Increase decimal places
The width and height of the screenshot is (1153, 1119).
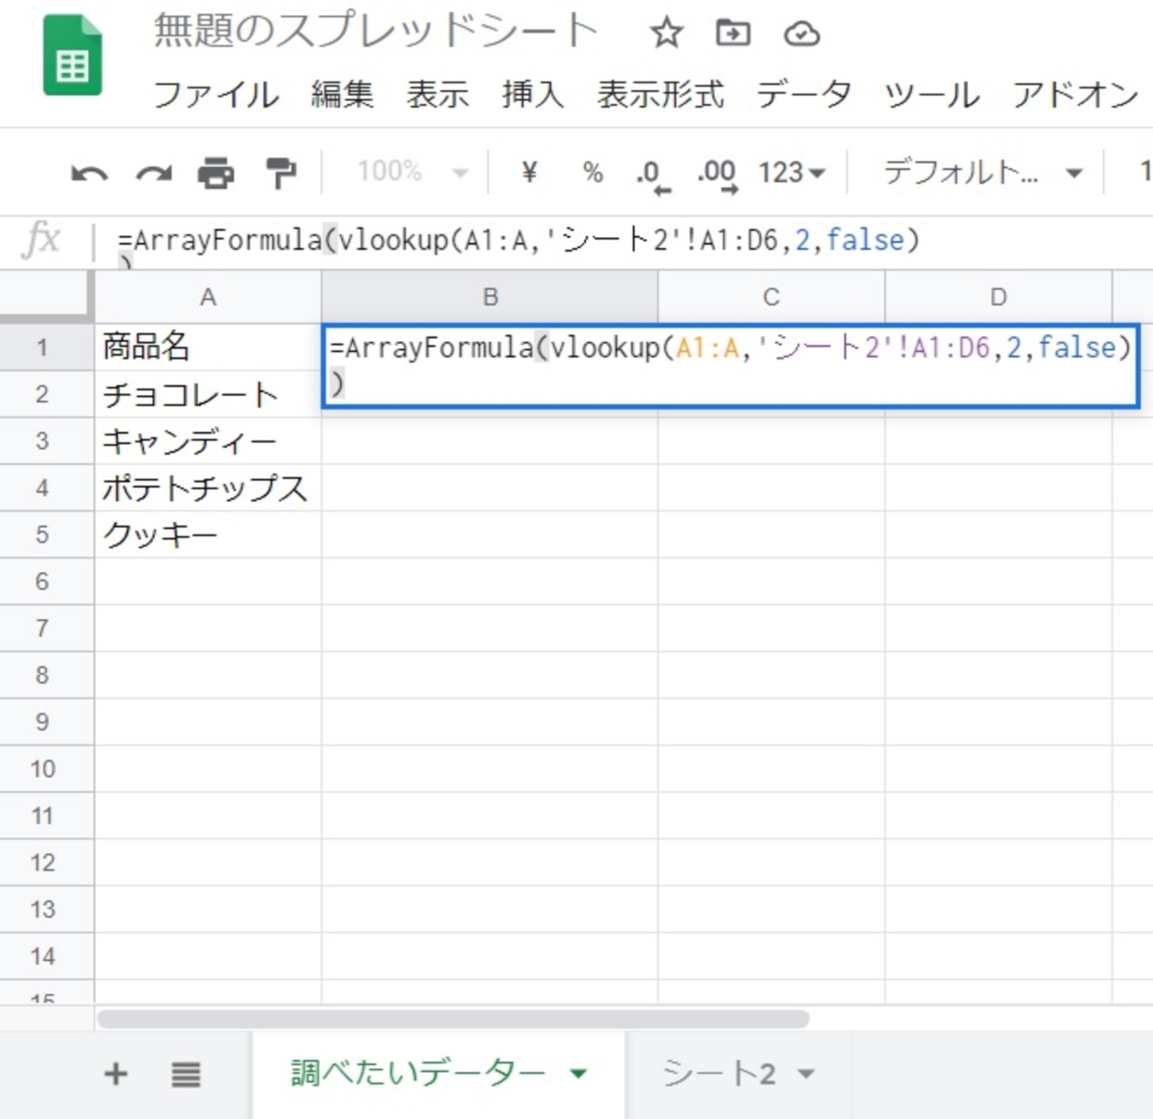(x=718, y=175)
